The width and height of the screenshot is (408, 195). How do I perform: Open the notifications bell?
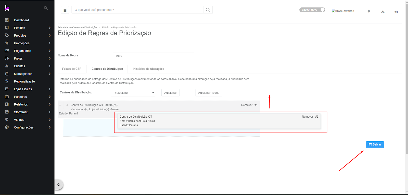pyautogui.click(x=369, y=11)
